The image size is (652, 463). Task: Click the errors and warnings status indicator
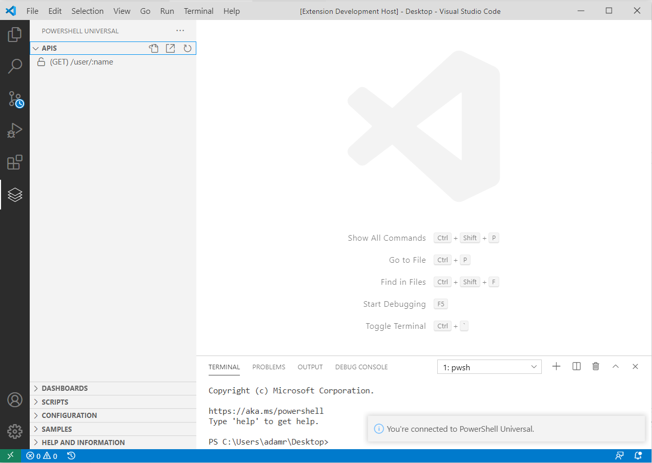pyautogui.click(x=42, y=456)
